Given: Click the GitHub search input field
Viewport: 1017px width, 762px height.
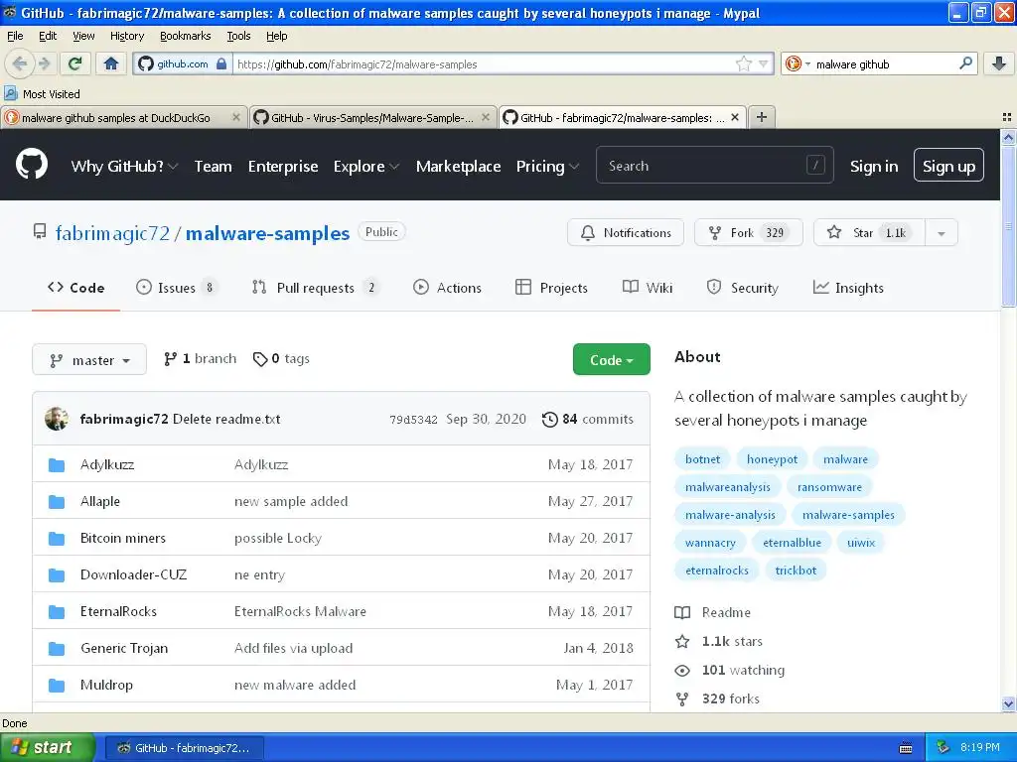Looking at the screenshot, I should [714, 166].
